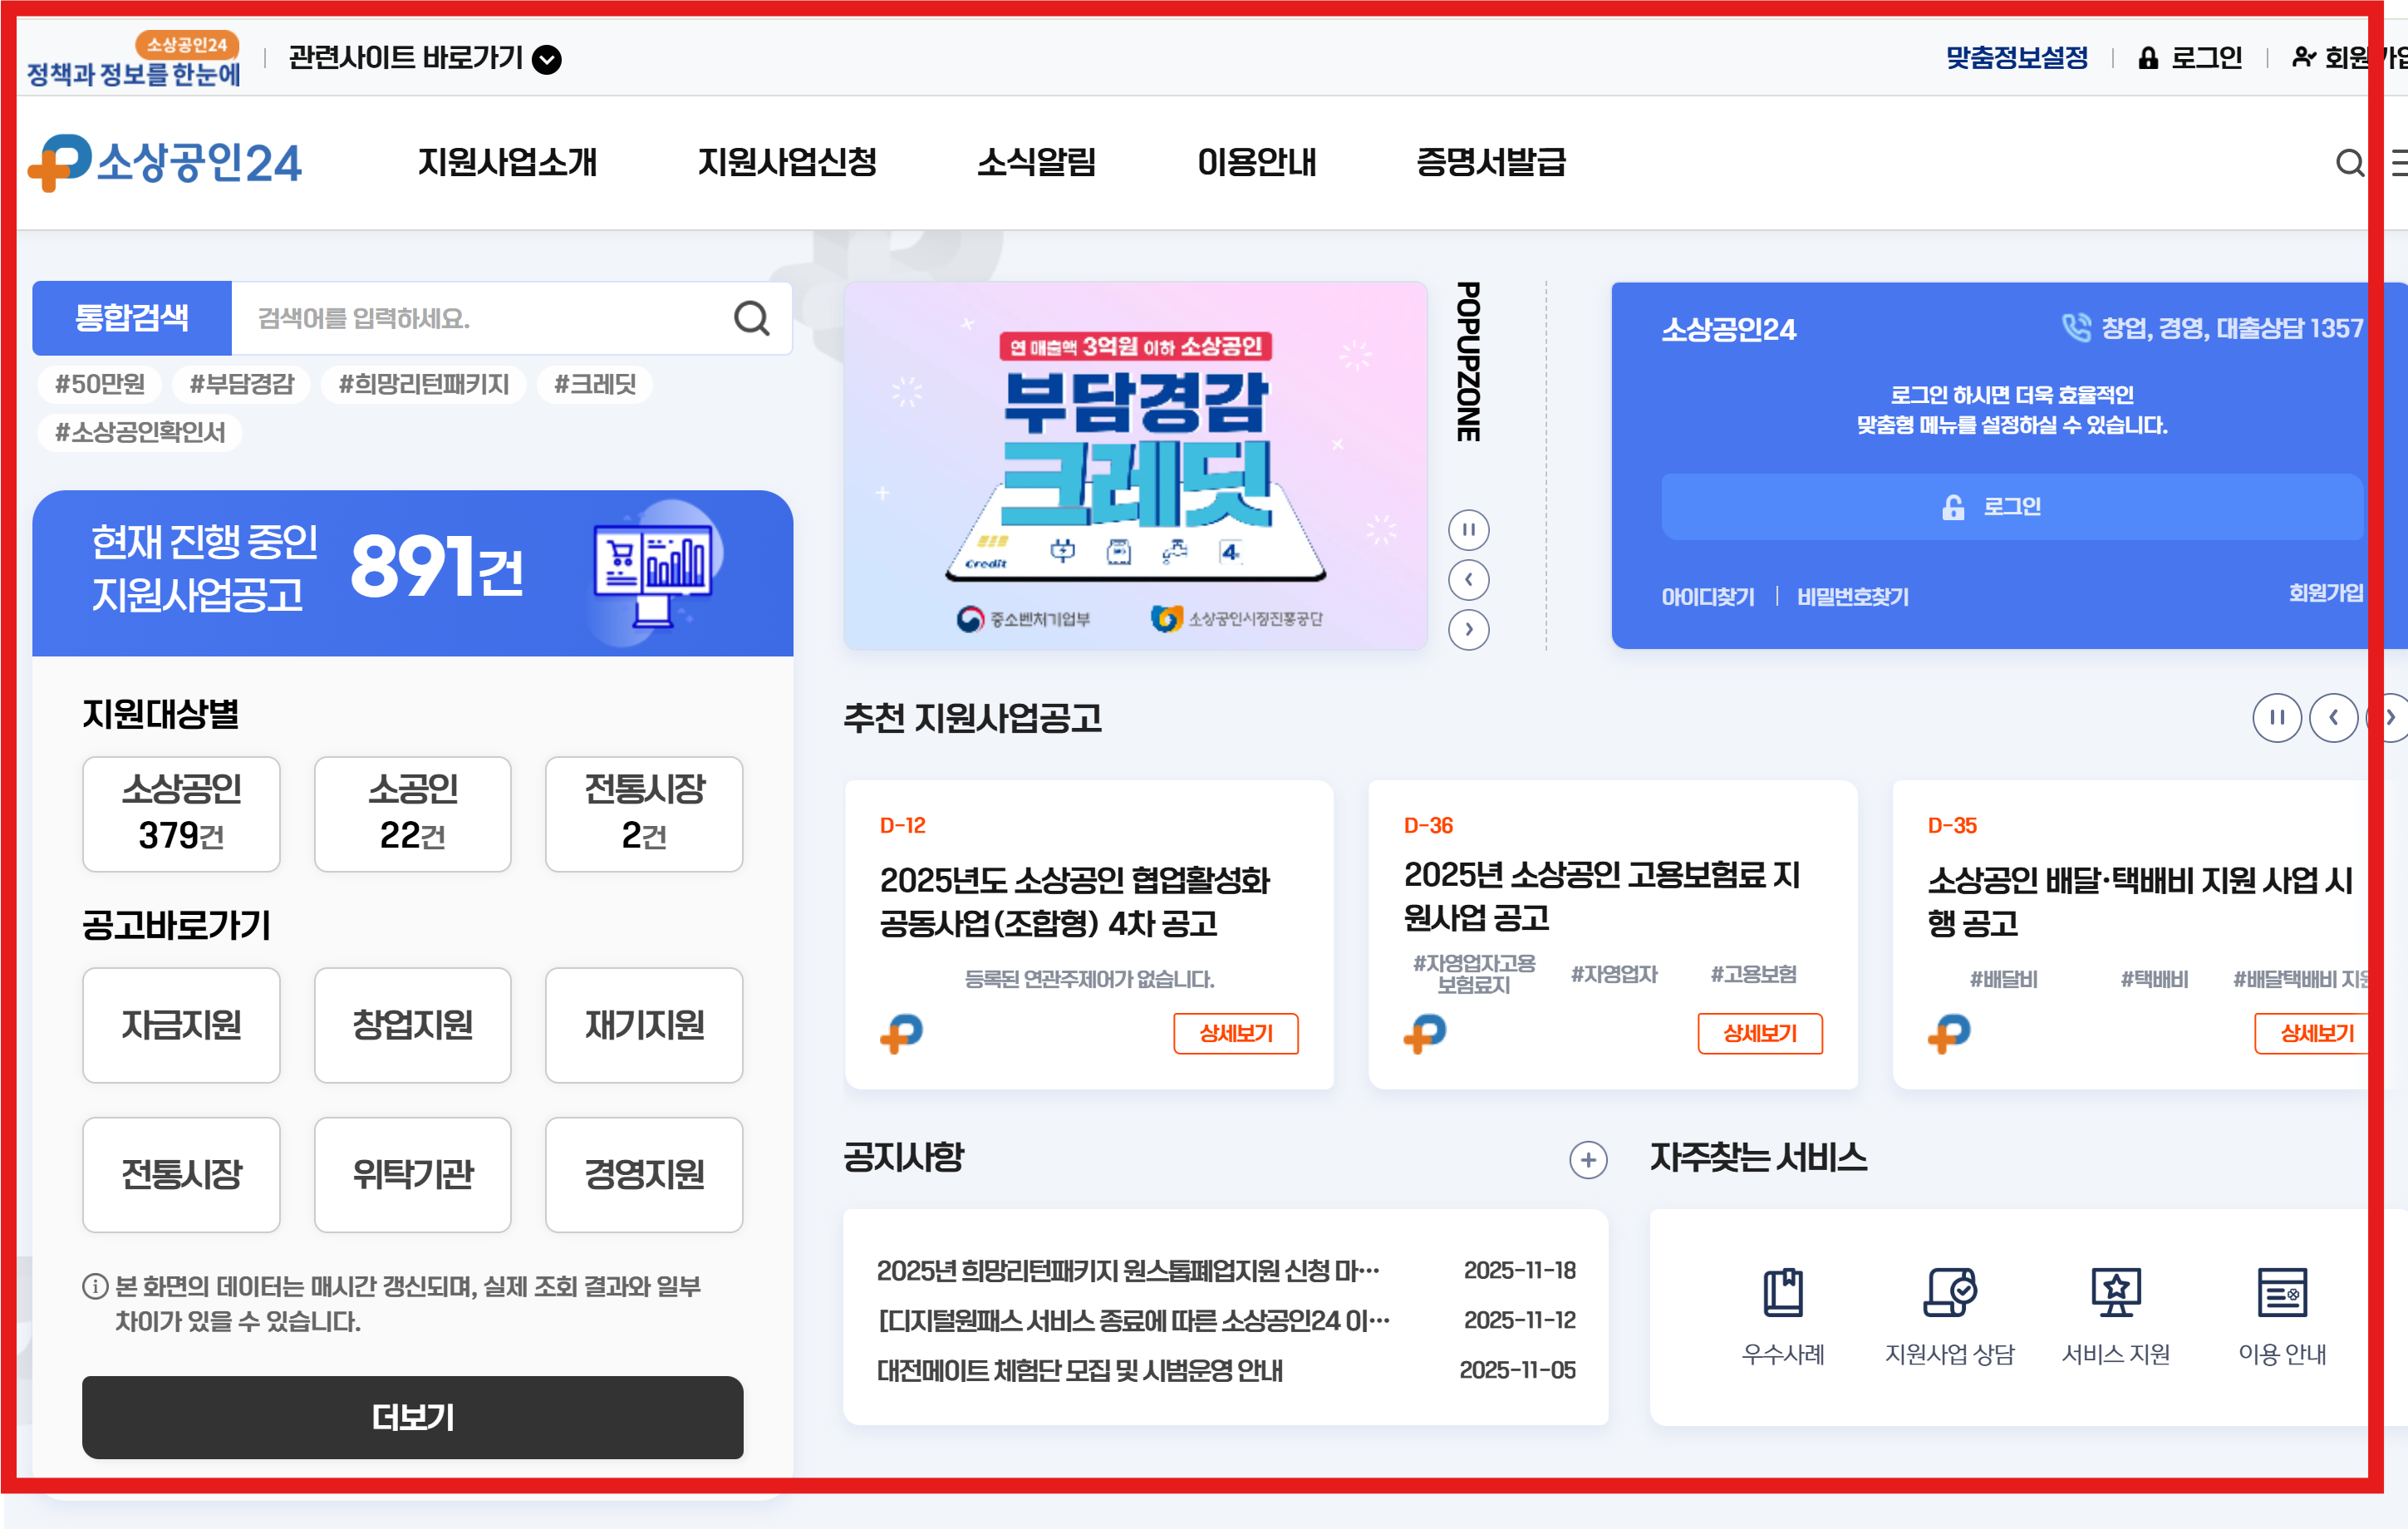Screen dimensions: 2408x1529
Task: Expand 공지사항 with plus icon
Action: (1587, 1160)
